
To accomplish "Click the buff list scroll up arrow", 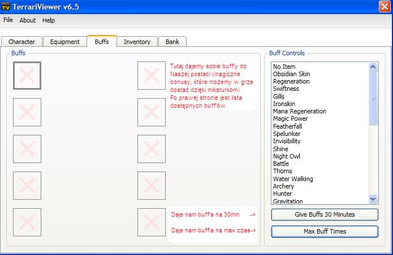I will 373,67.
